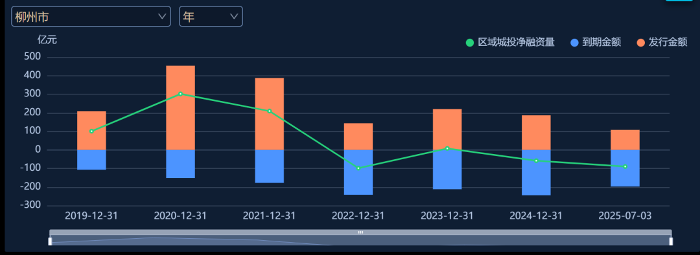700x255 pixels.
Task: Click the left handle of zoom slider
Action: coord(50,241)
